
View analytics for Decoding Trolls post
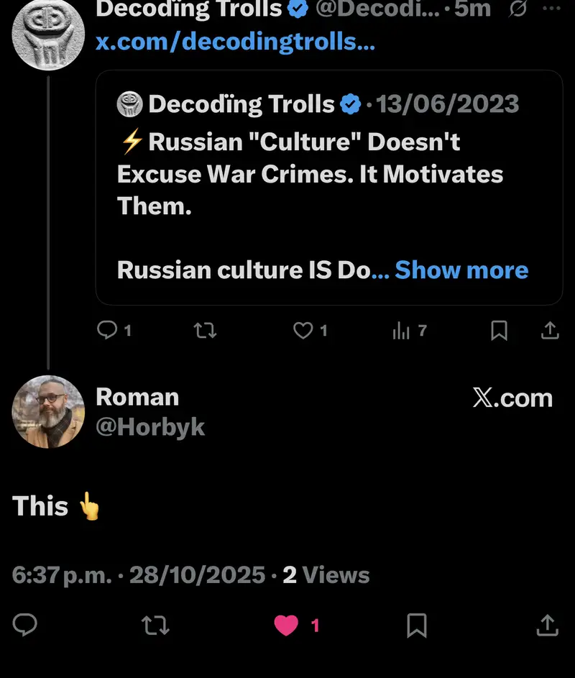pyautogui.click(x=402, y=330)
